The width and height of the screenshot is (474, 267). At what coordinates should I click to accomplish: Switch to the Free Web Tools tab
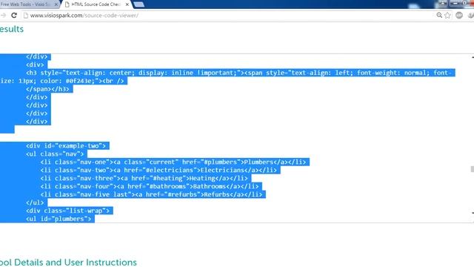coord(29,4)
